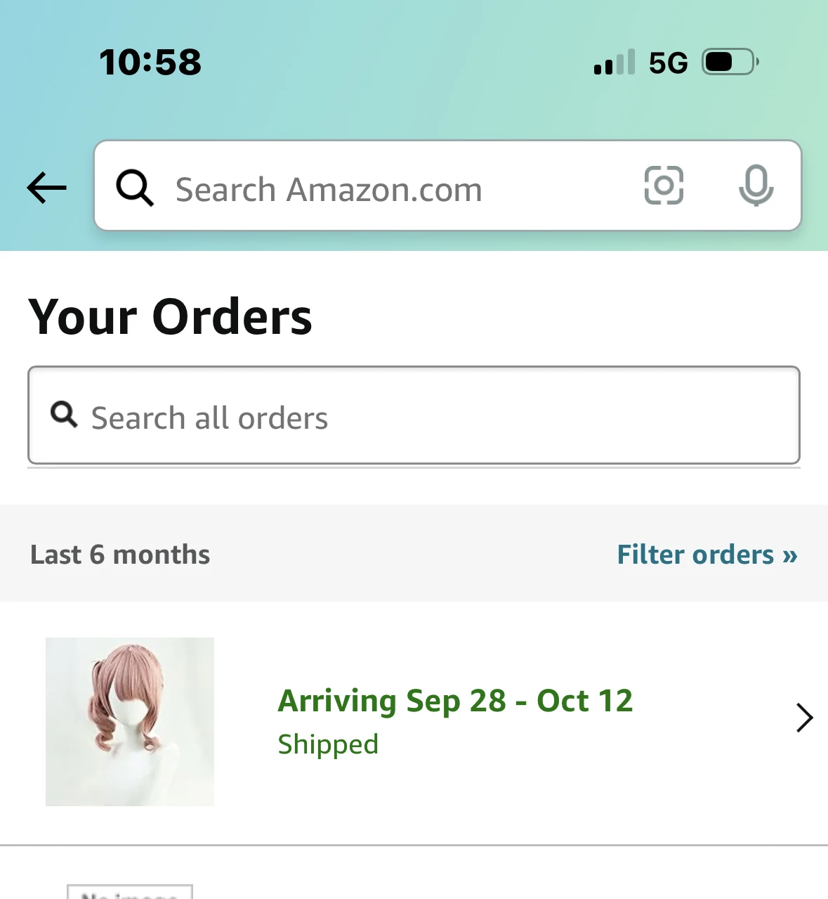Screen dimensions: 828x899
Task: Tap the Shipped status text
Action: [x=328, y=744]
